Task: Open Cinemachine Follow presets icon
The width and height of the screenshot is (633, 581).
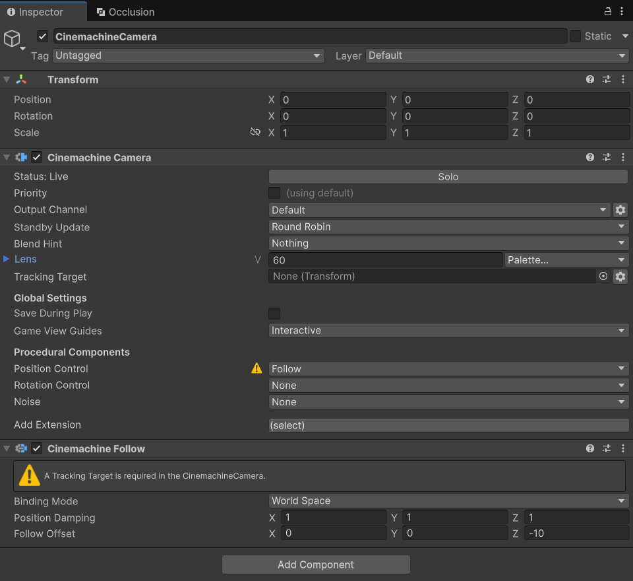Action: (607, 448)
